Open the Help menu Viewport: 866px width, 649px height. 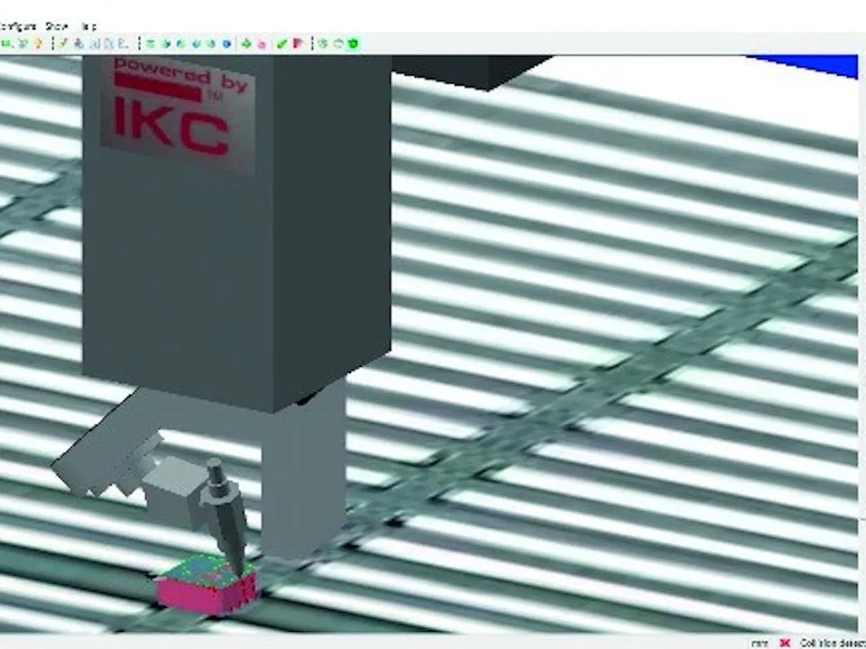(x=89, y=26)
